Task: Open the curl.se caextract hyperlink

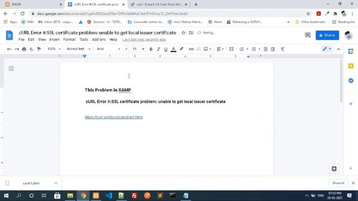Action: click(114, 117)
